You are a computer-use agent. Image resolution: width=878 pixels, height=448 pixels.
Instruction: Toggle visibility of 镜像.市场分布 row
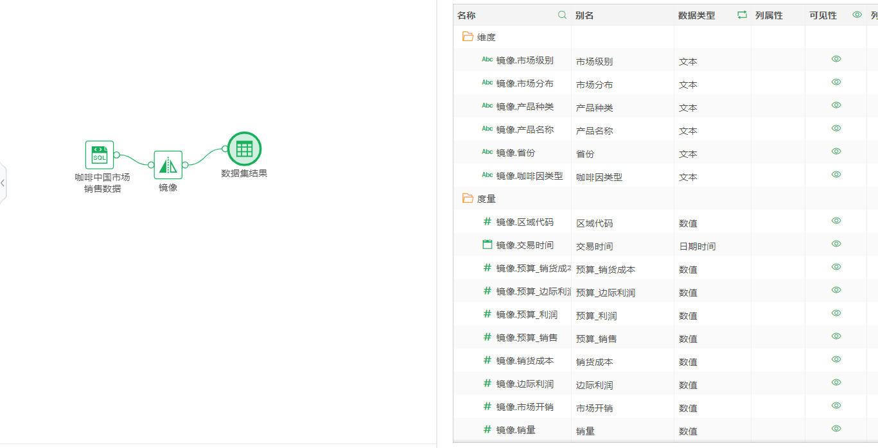(836, 82)
